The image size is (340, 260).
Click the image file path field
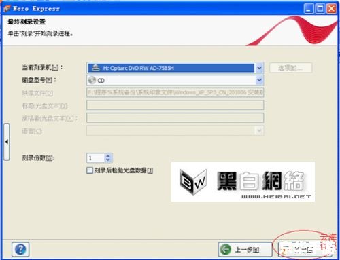[x=175, y=92]
